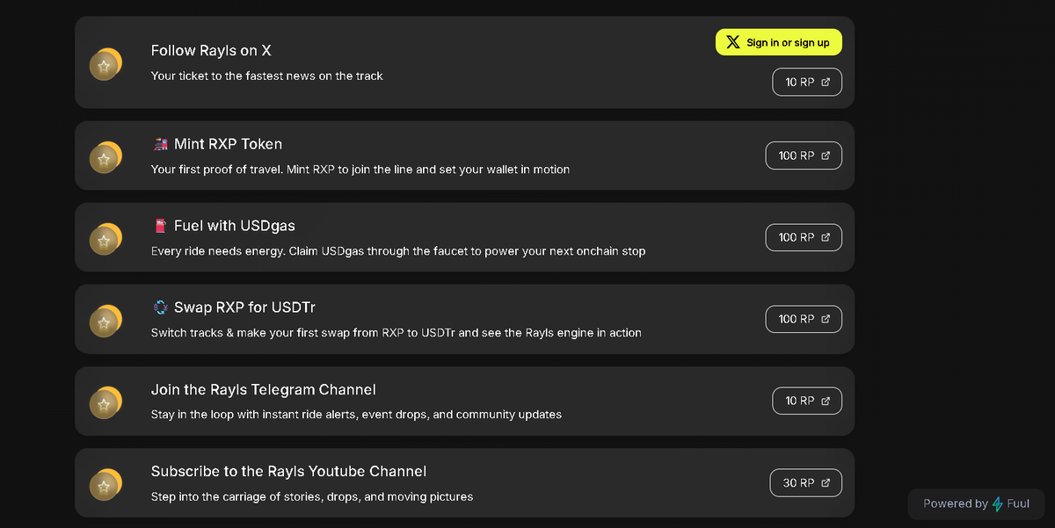The height and width of the screenshot is (528, 1055).
Task: Click external link icon in Mint RXP Token reward
Action: point(826,156)
